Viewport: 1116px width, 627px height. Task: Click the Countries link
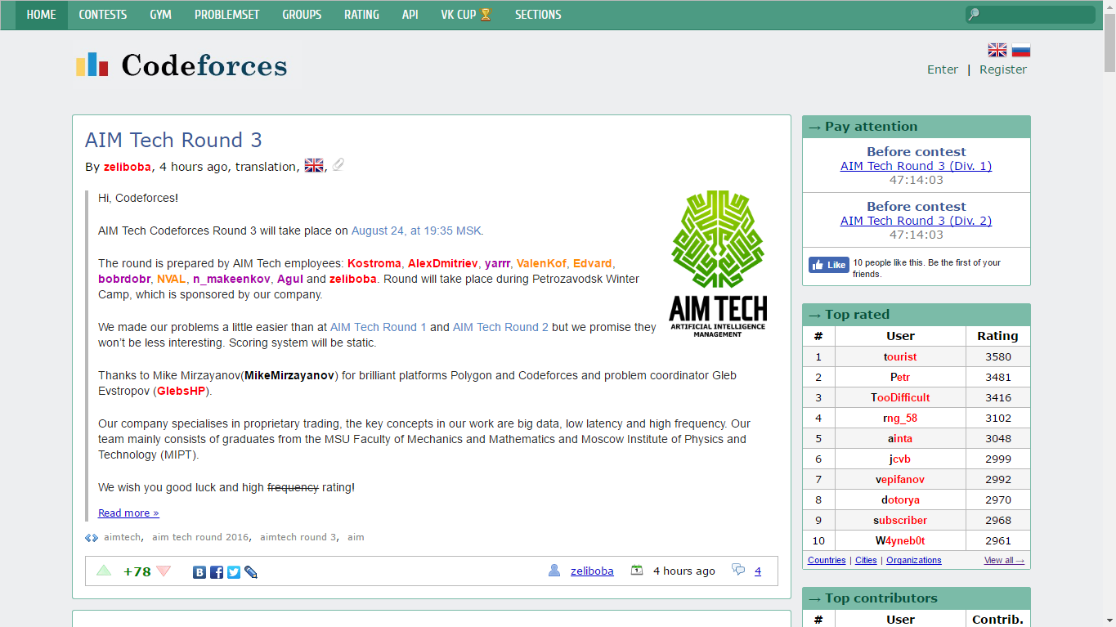827,561
